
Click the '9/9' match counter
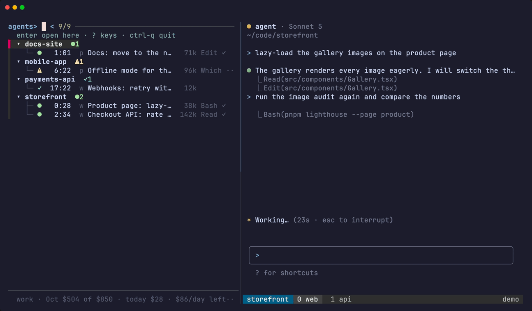[65, 27]
